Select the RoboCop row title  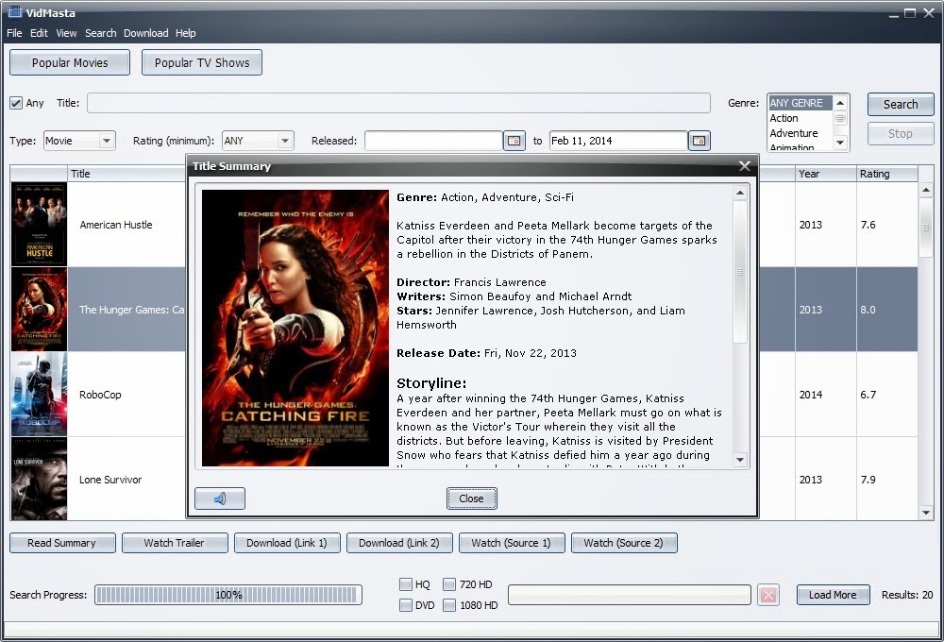[x=100, y=395]
